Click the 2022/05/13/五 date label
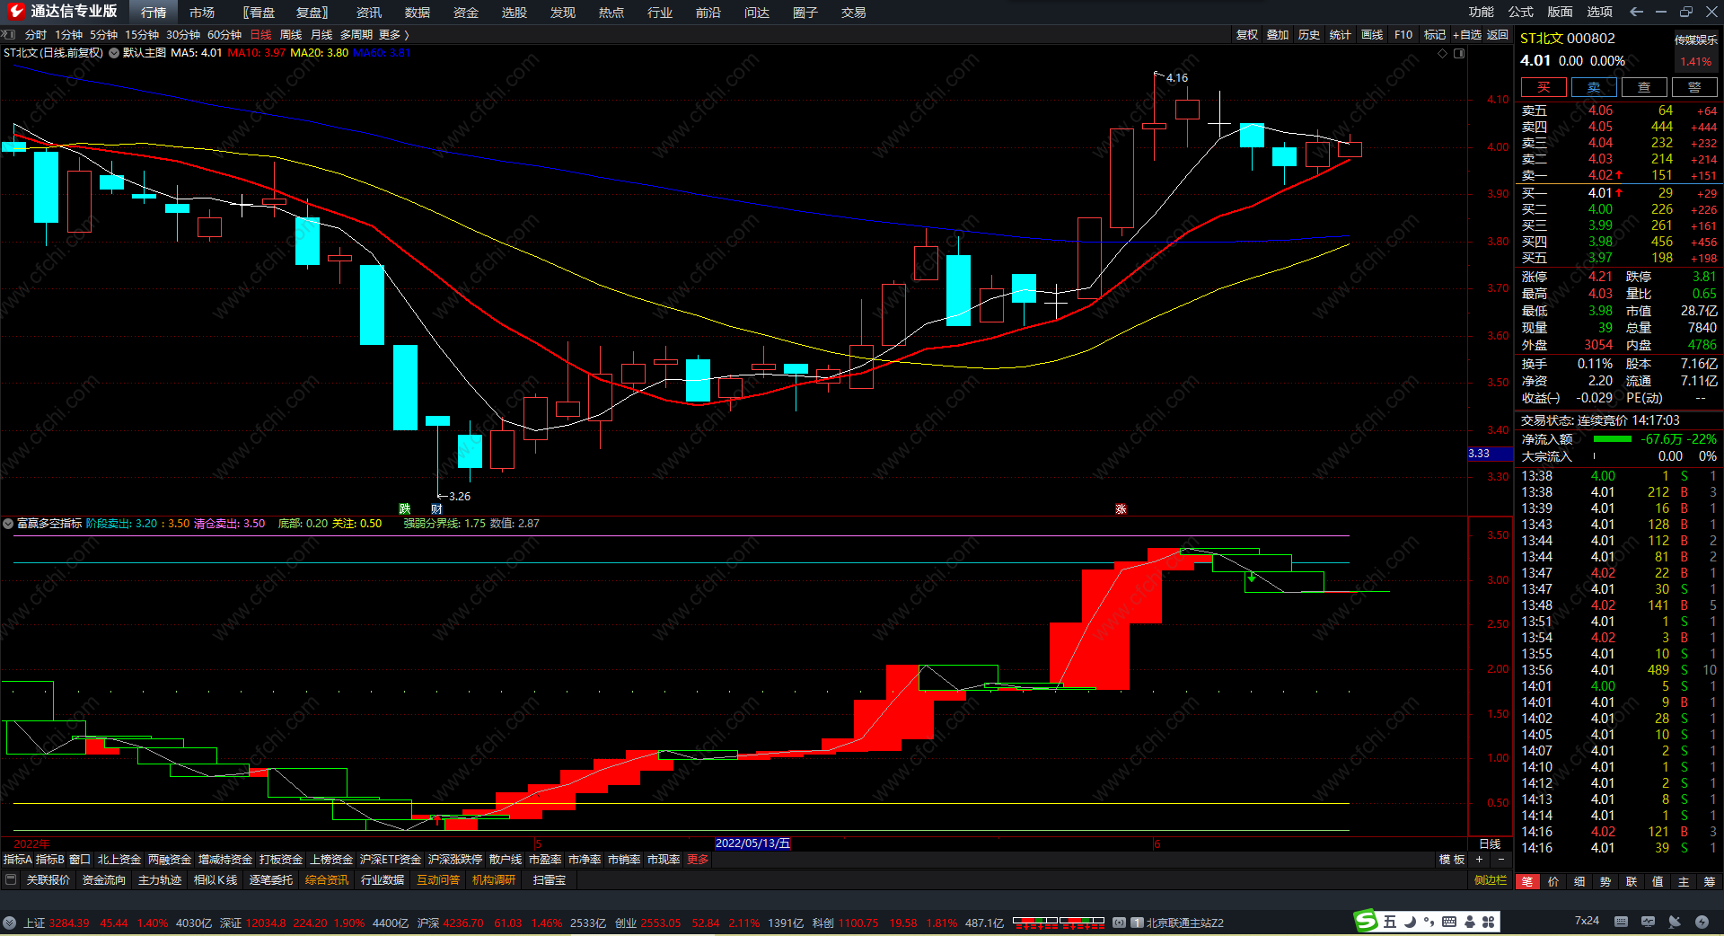Screen dimensions: 1724x936 pyautogui.click(x=752, y=843)
